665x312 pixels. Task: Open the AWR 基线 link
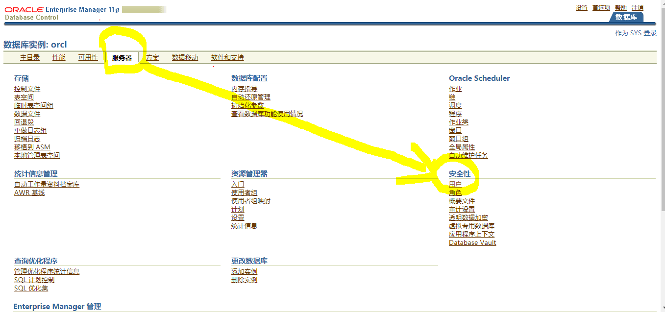pos(29,192)
